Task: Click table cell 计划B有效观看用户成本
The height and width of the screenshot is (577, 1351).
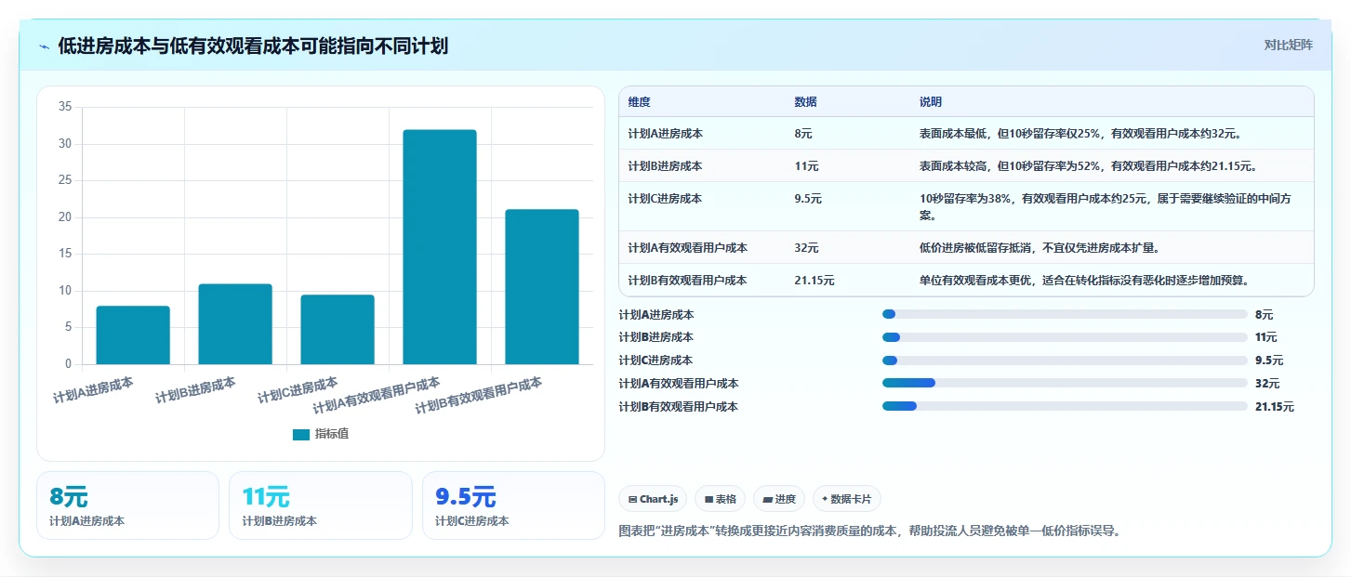Action: [687, 281]
